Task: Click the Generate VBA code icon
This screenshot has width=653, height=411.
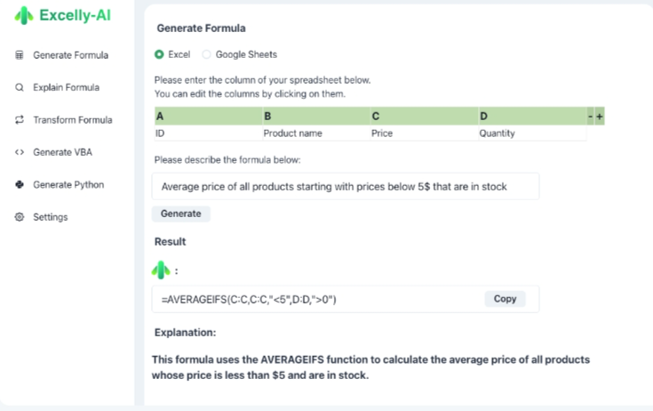Action: click(19, 152)
